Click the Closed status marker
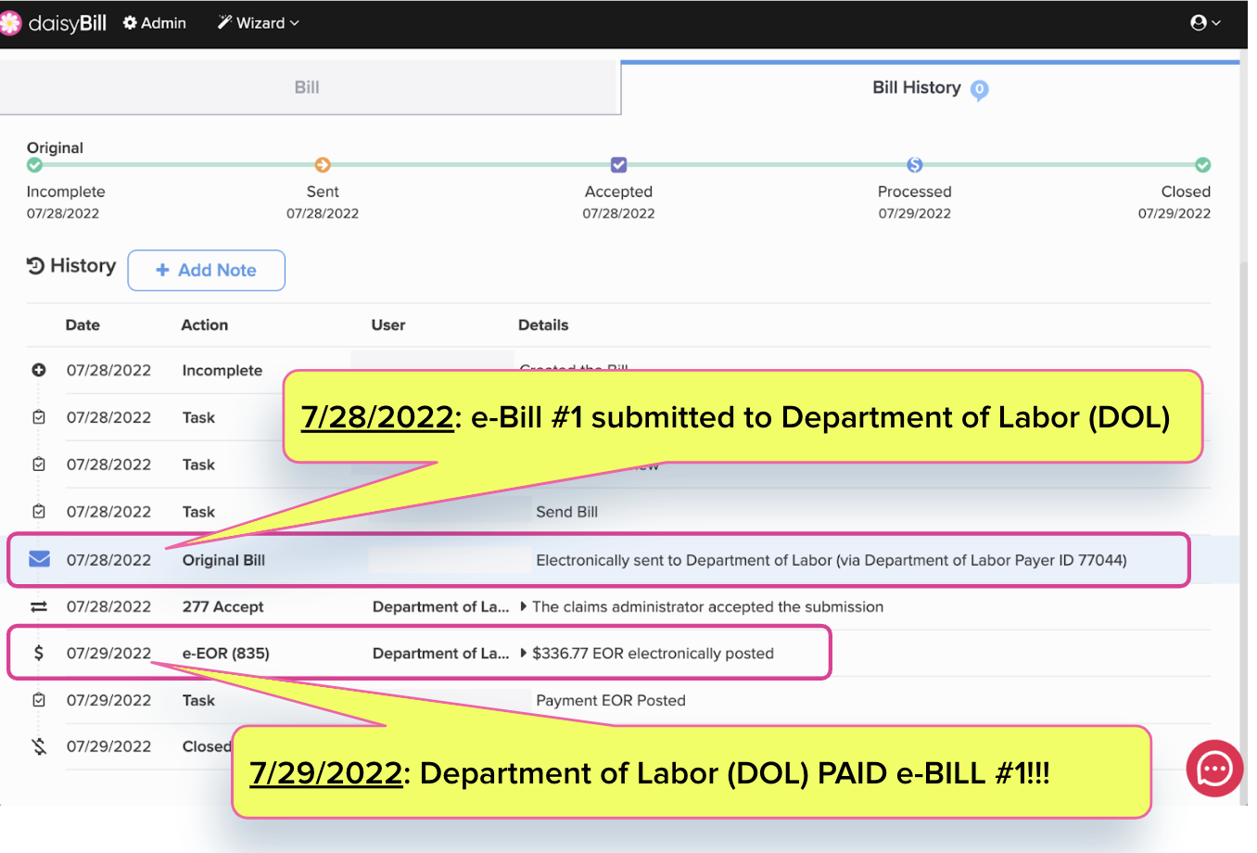This screenshot has height=853, width=1257. pyautogui.click(x=1202, y=165)
